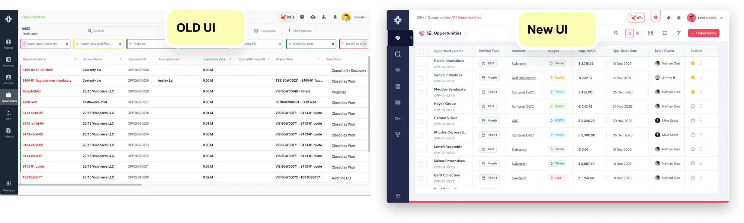This screenshot has width=744, height=223.
Task: Open Accounts in the old UI sidebar
Action: click(9, 79)
